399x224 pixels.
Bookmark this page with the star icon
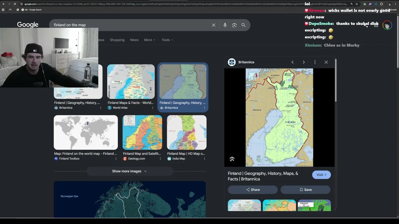[x=357, y=4]
